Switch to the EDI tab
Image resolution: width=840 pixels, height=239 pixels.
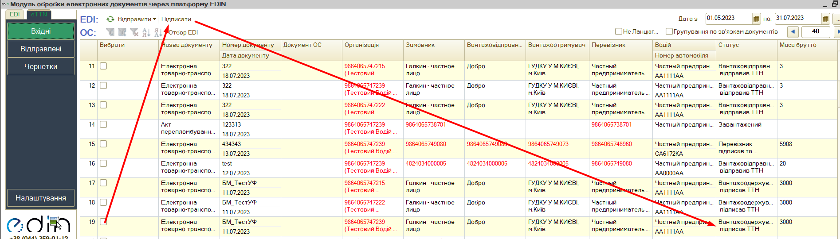tap(15, 14)
